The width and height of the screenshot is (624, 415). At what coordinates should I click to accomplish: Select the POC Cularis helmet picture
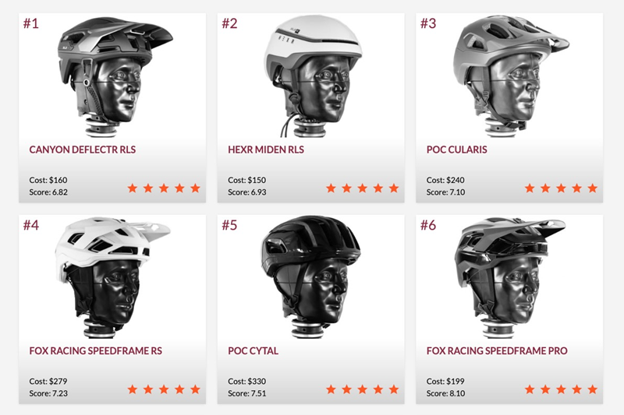[511, 76]
